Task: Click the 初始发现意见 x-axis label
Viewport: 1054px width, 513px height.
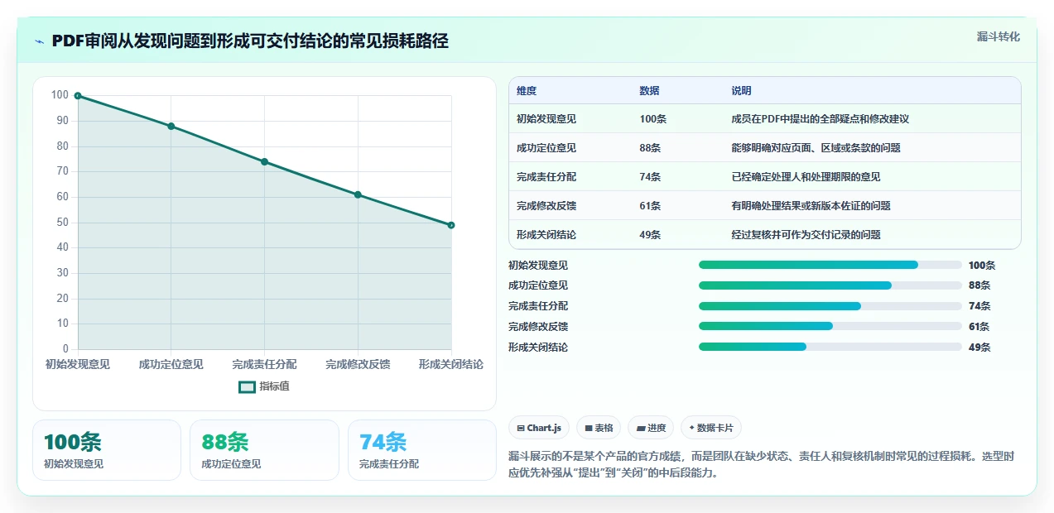Action: [x=78, y=364]
